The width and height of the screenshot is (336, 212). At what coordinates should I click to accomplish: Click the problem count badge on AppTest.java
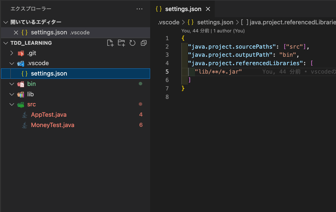tap(140, 114)
